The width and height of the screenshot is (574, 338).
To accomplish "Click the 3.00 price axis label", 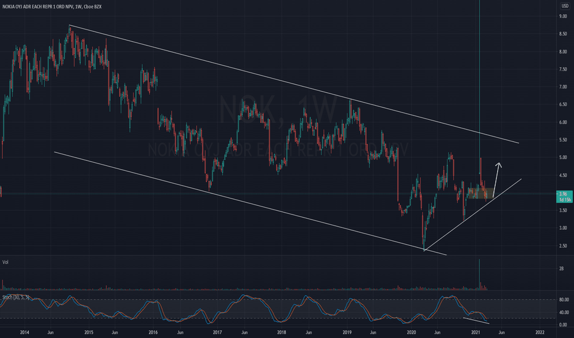I will (563, 228).
